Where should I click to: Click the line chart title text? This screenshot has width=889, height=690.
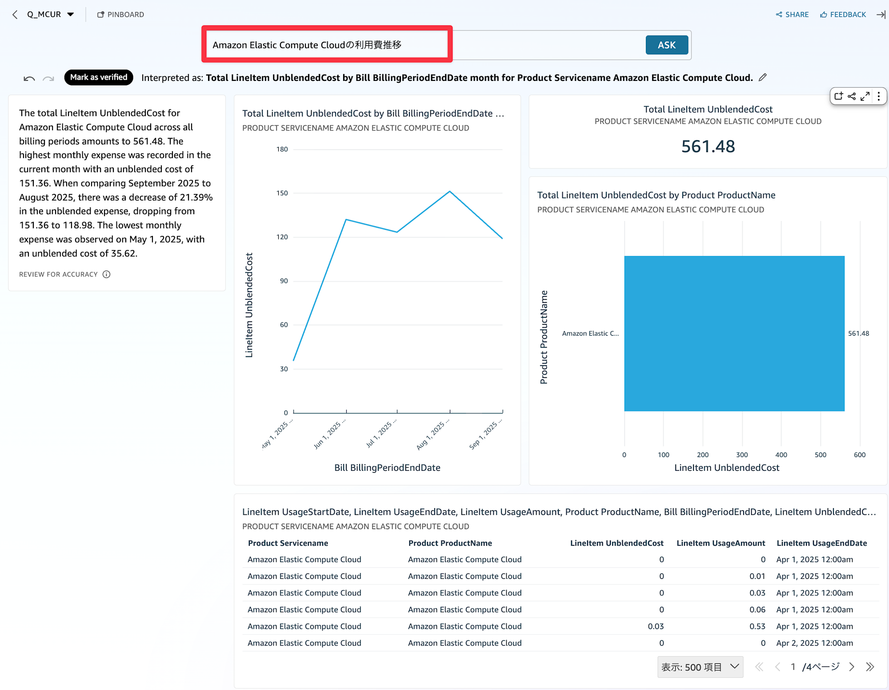coord(373,113)
